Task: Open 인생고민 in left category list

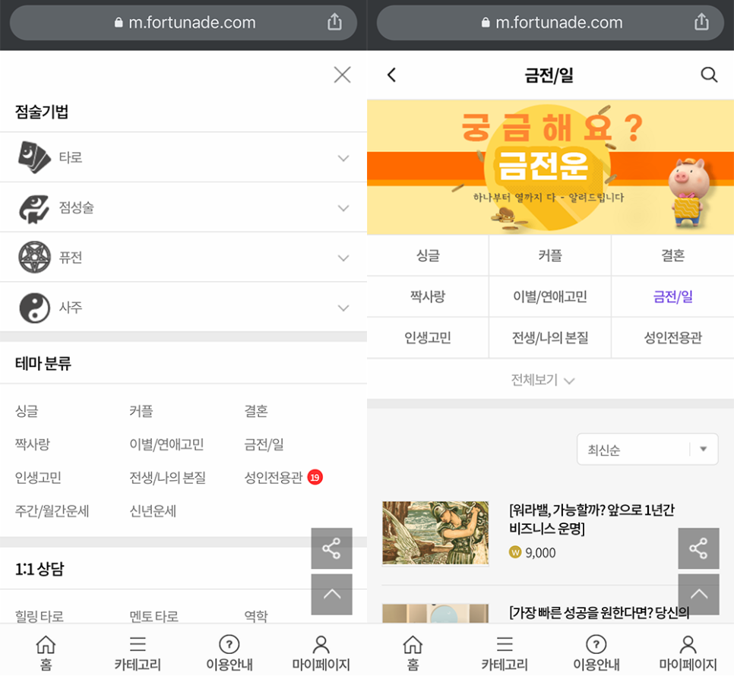Action: coord(38,477)
